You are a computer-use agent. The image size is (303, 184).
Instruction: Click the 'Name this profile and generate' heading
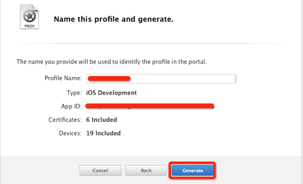tap(113, 19)
